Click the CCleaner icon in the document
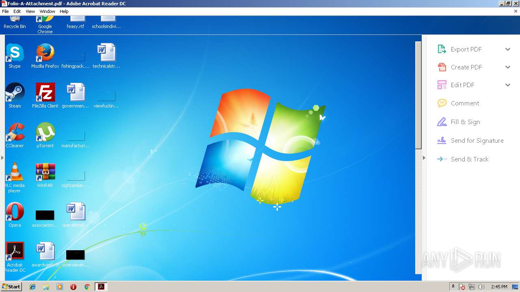 [x=15, y=132]
